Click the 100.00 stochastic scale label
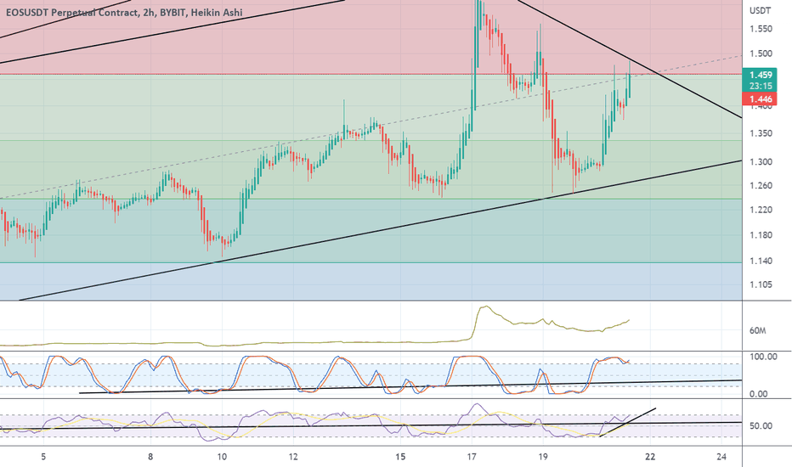This screenshot has height=467, width=792. coord(763,357)
